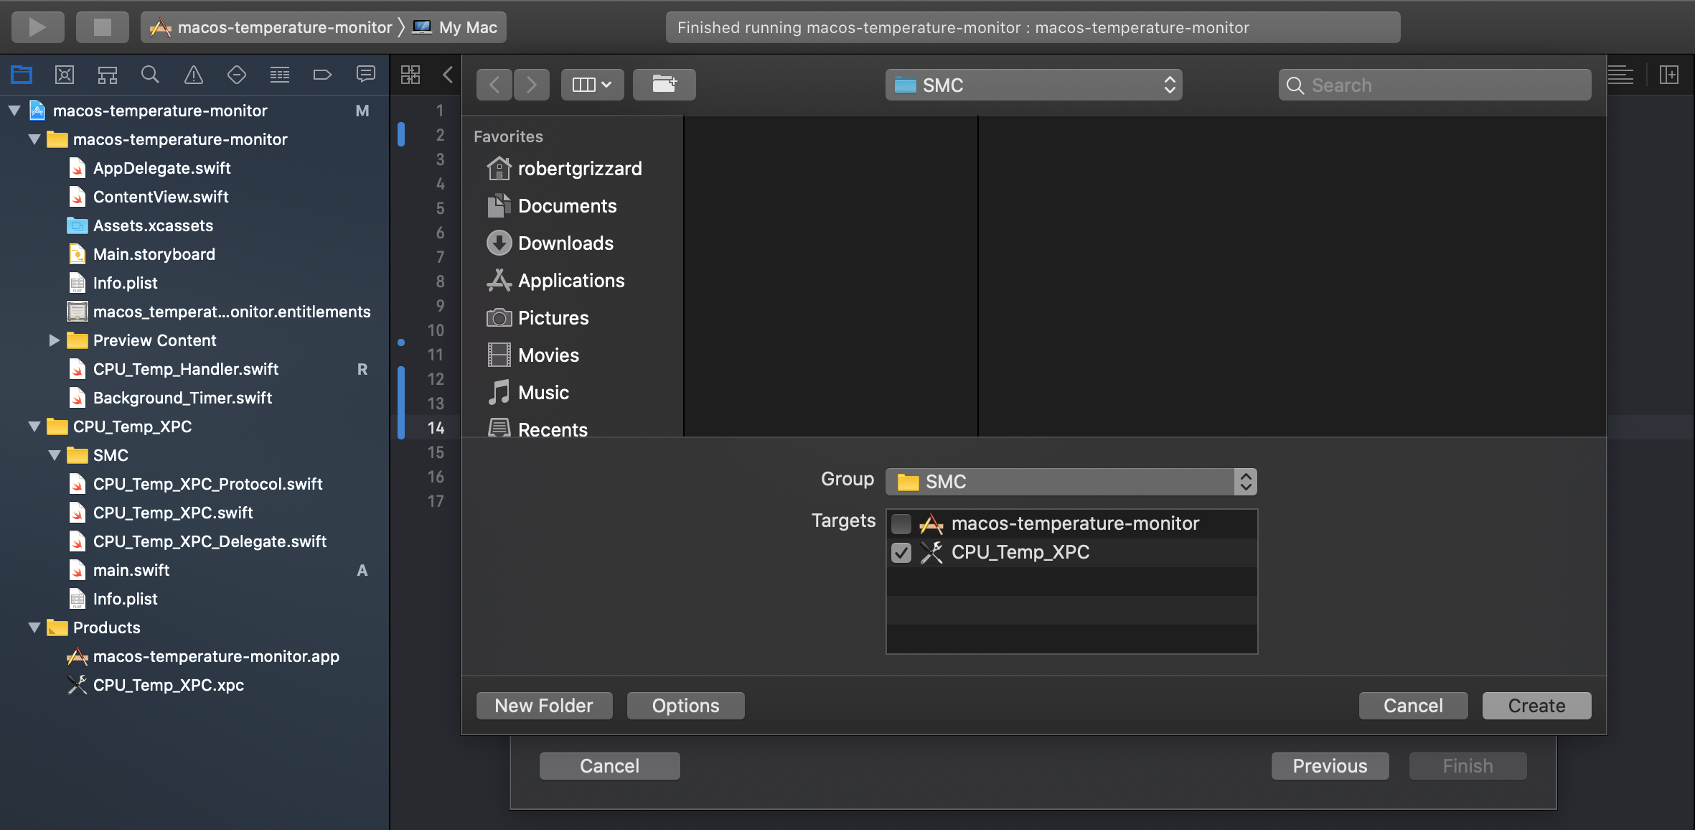Open the project navigator folder icon
This screenshot has width=1695, height=830.
click(22, 74)
